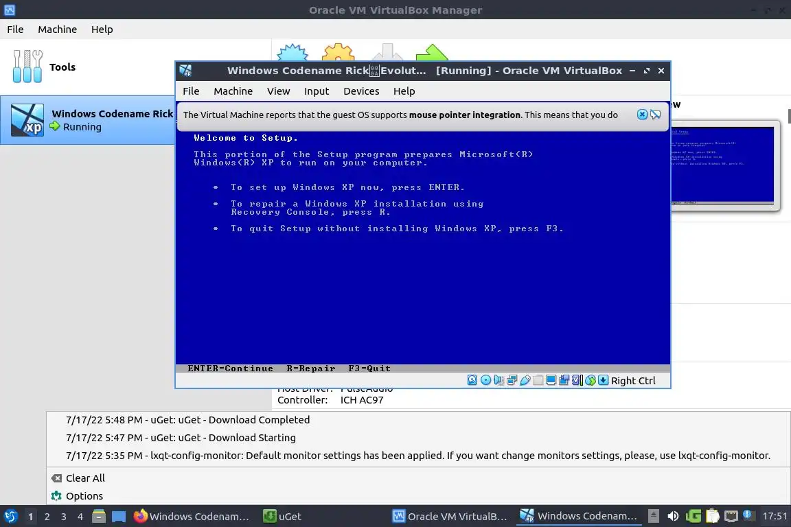
Task: Click the lxqt-config-monitor notification entry
Action: coord(418,456)
